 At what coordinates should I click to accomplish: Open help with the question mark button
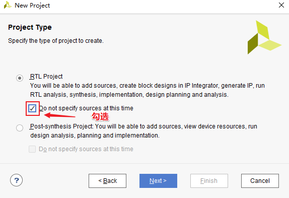(x=17, y=180)
